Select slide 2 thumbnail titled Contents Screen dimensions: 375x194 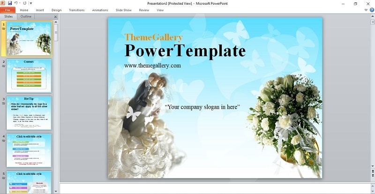[29, 76]
